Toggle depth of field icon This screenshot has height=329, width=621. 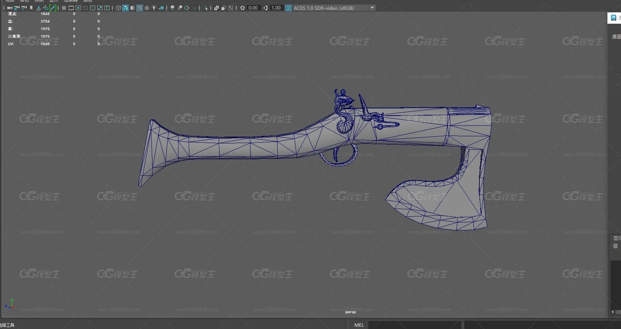pos(194,8)
